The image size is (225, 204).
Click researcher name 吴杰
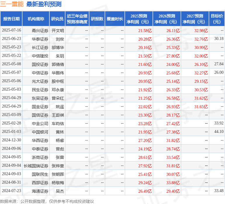click(x=60, y=191)
